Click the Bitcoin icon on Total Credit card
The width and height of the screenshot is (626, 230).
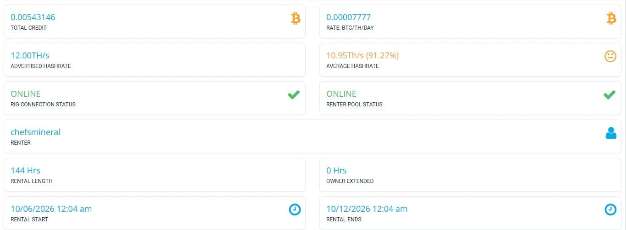coord(296,18)
